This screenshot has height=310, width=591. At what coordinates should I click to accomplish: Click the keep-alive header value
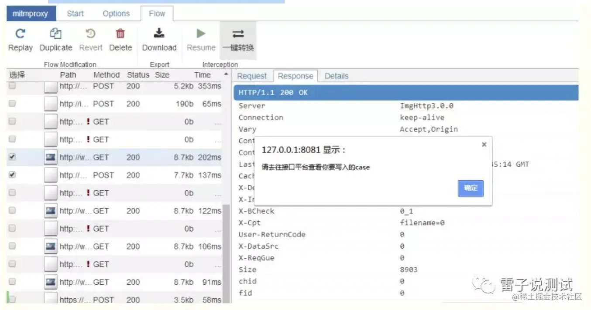click(x=422, y=118)
